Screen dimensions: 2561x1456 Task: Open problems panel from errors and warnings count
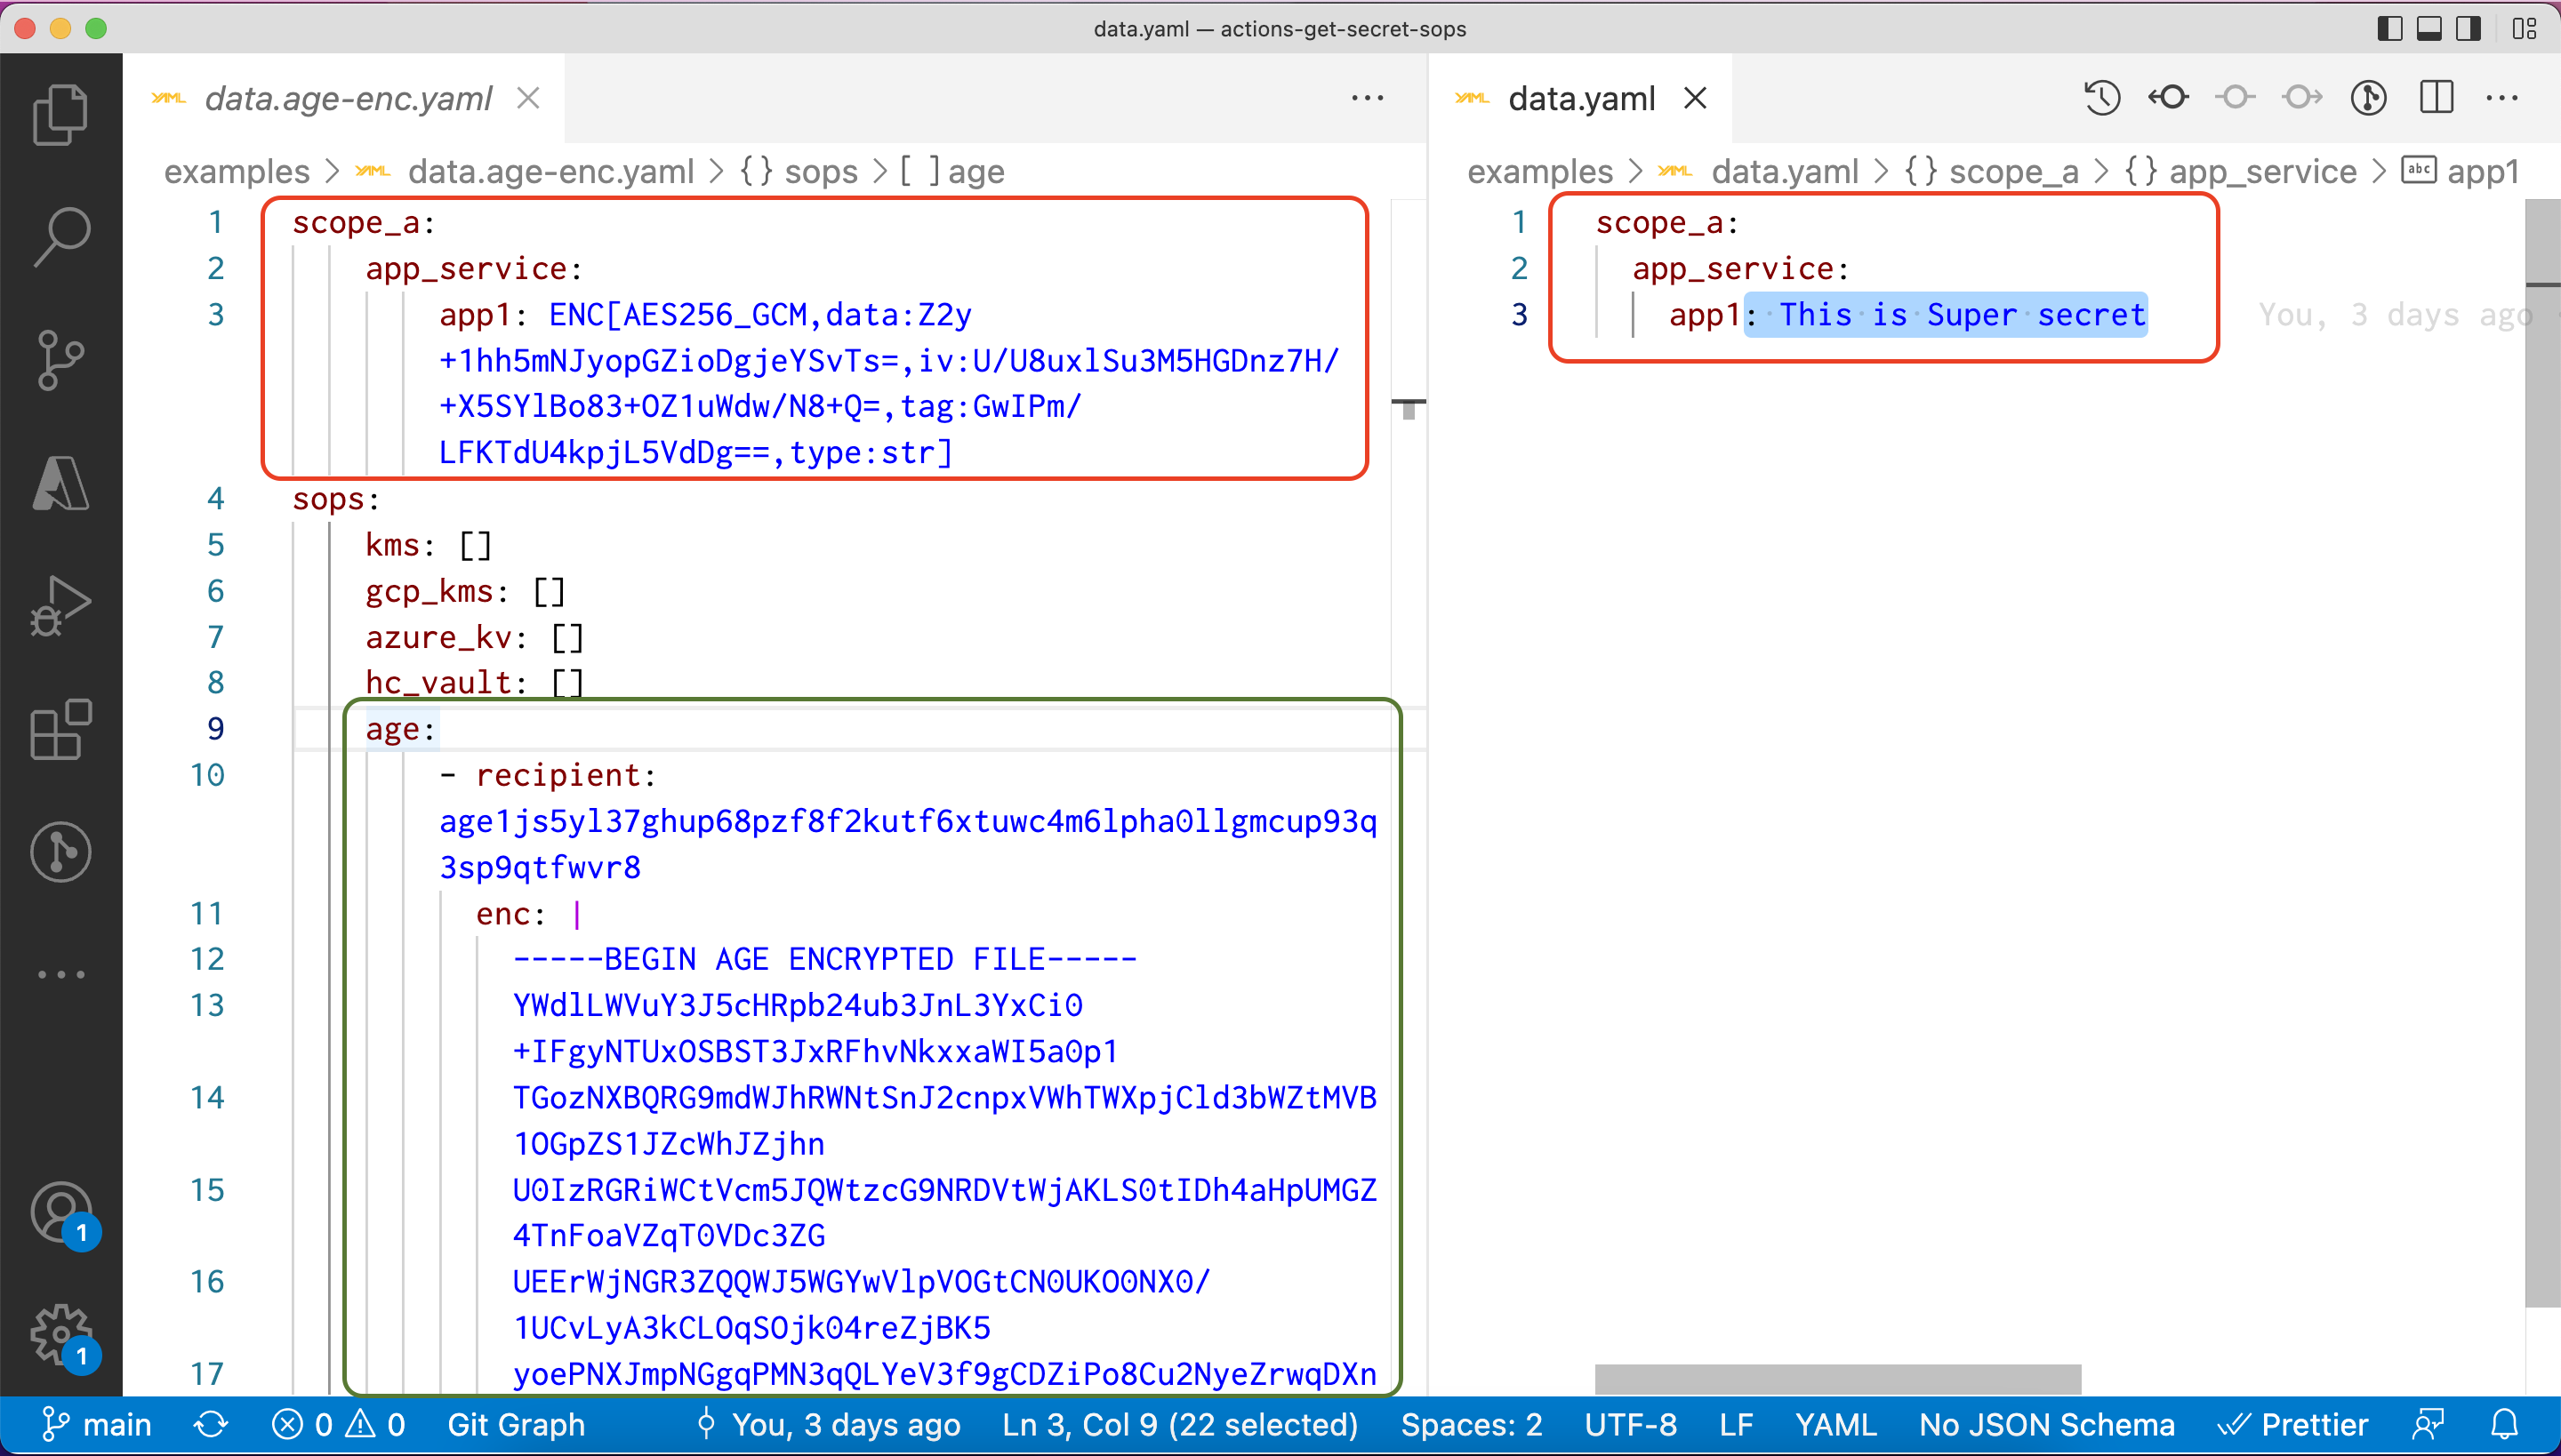click(x=338, y=1424)
